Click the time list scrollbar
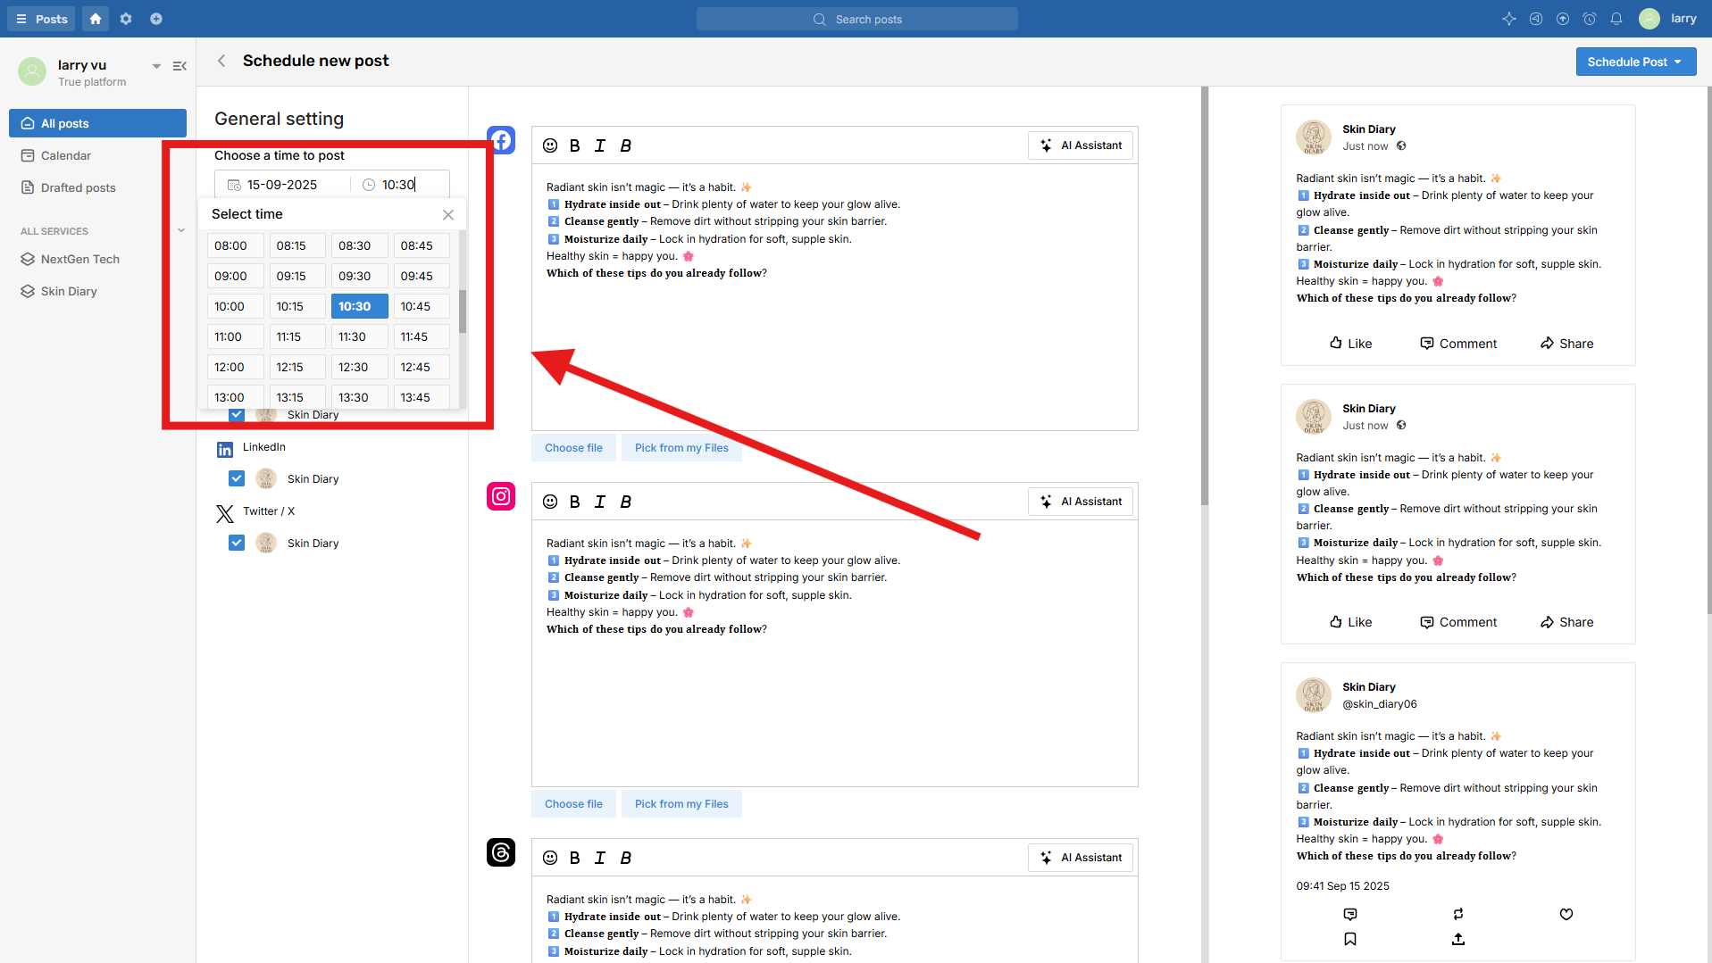This screenshot has height=963, width=1712. pyautogui.click(x=463, y=312)
